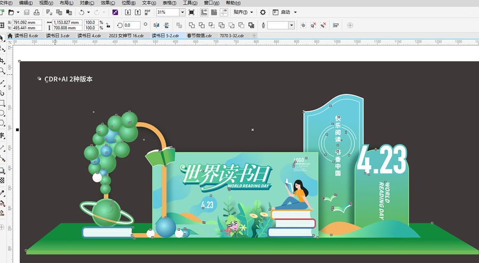Click the rotation angle field 0.0
Screen dimensions: 479x263
pyautogui.click(x=132, y=25)
